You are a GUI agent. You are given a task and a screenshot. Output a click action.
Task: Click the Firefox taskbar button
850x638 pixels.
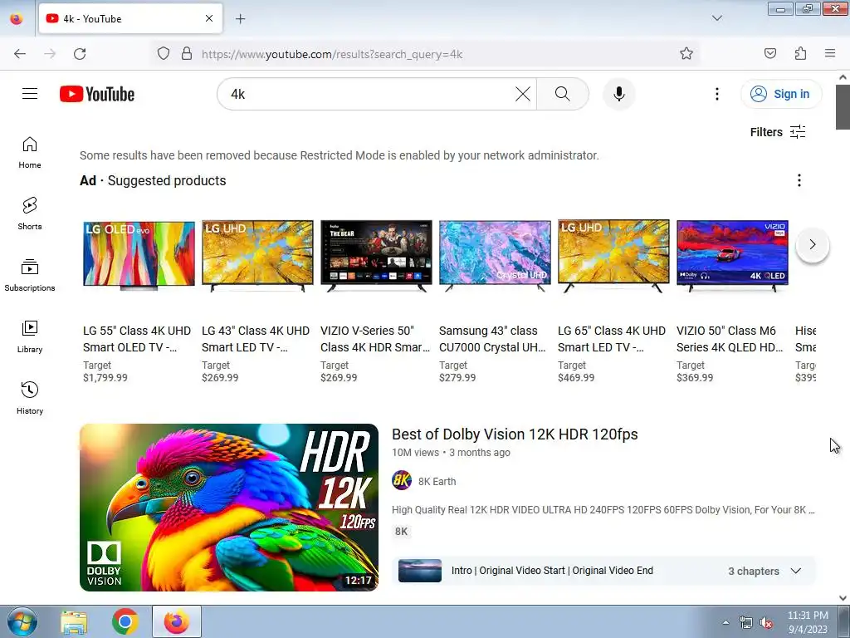(x=177, y=621)
